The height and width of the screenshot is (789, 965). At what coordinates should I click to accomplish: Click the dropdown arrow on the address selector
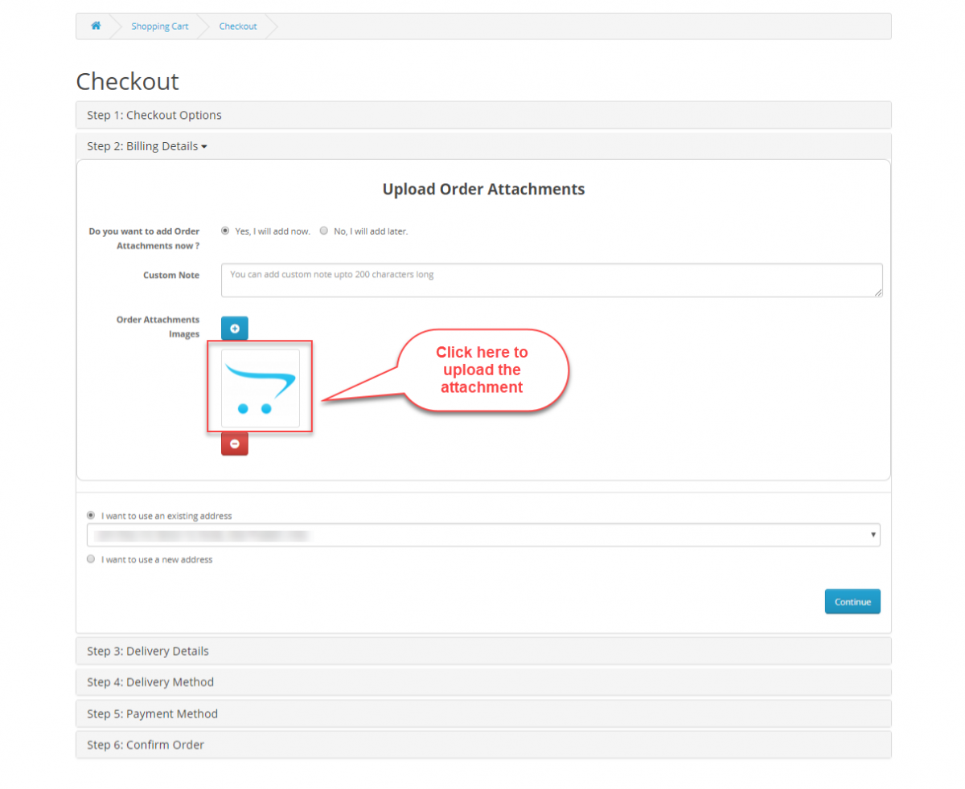click(x=873, y=534)
